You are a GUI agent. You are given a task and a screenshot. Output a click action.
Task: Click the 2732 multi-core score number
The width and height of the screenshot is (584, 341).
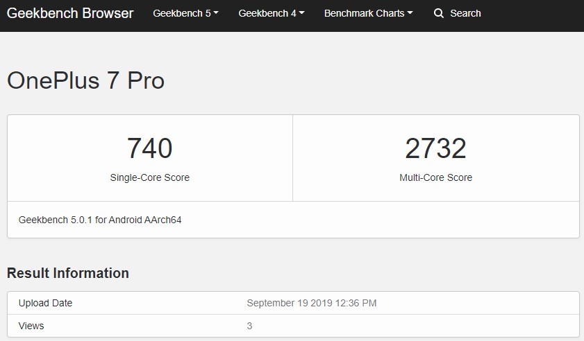coord(436,148)
